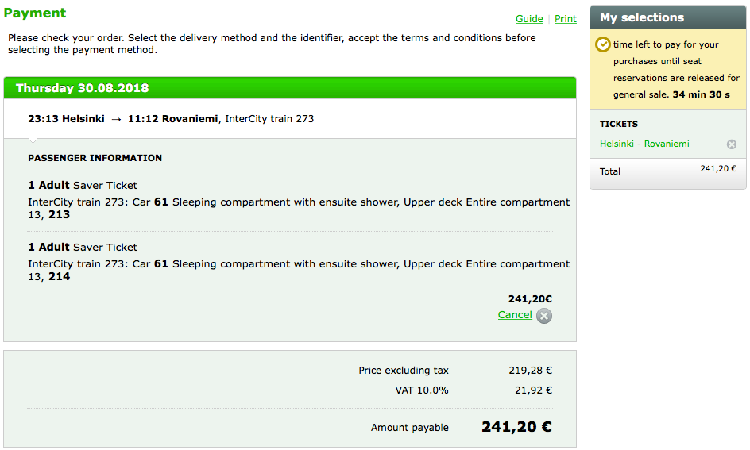Click the grey X icon beside Cancel
This screenshot has height=450, width=750.
[543, 316]
